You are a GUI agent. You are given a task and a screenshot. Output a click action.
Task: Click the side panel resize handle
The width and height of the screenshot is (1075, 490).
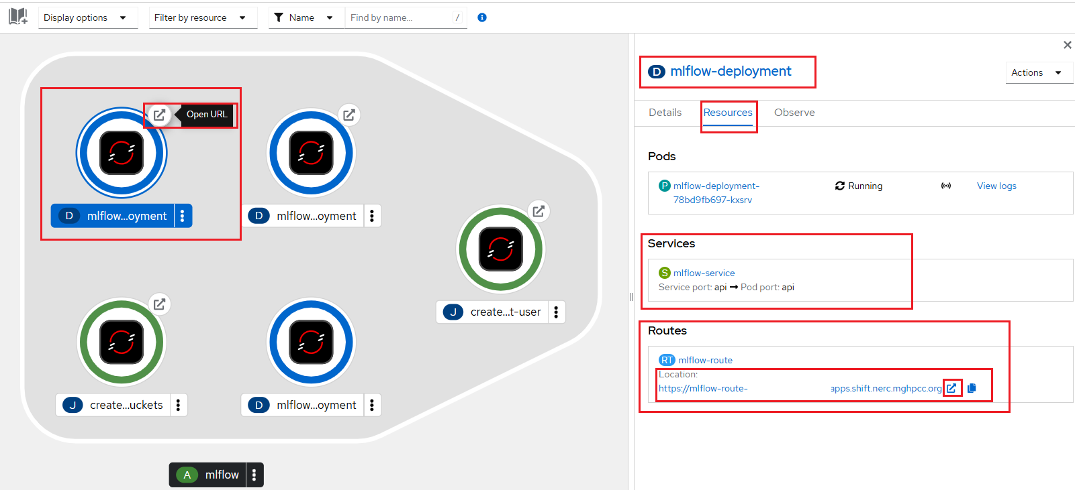click(x=631, y=297)
